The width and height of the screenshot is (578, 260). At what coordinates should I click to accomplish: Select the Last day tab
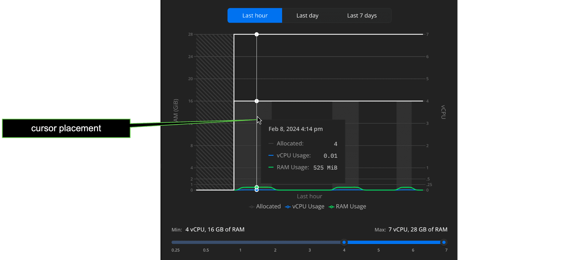[307, 16]
